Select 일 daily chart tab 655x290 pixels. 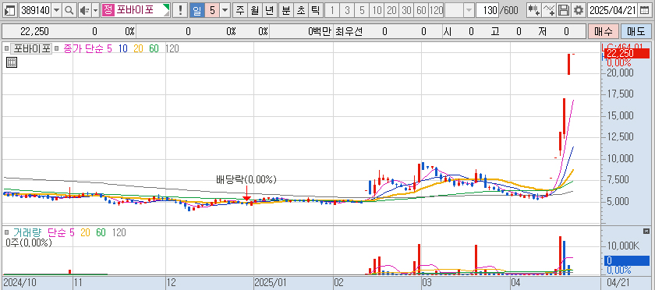tap(196, 10)
